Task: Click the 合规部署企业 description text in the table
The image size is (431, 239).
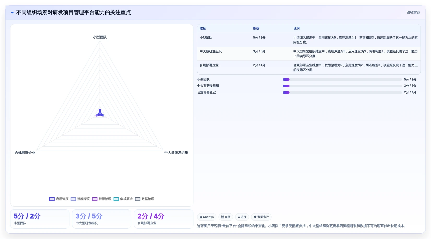Action: click(355, 68)
